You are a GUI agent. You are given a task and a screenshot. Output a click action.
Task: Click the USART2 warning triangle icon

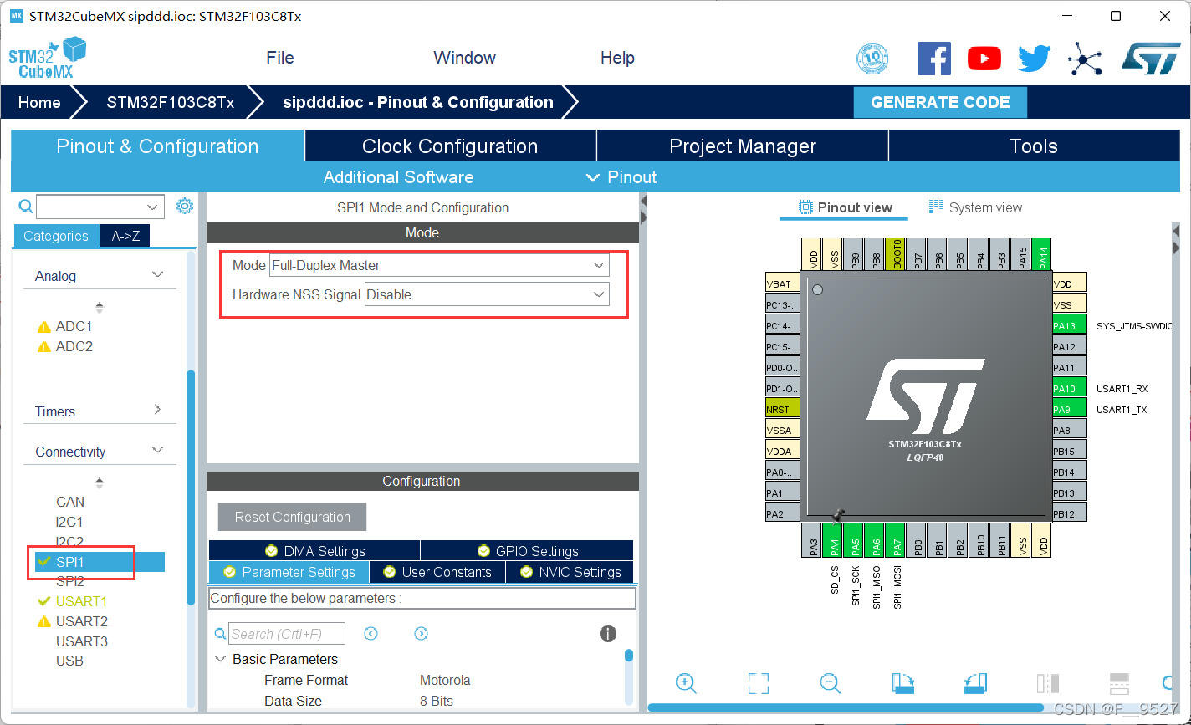44,621
